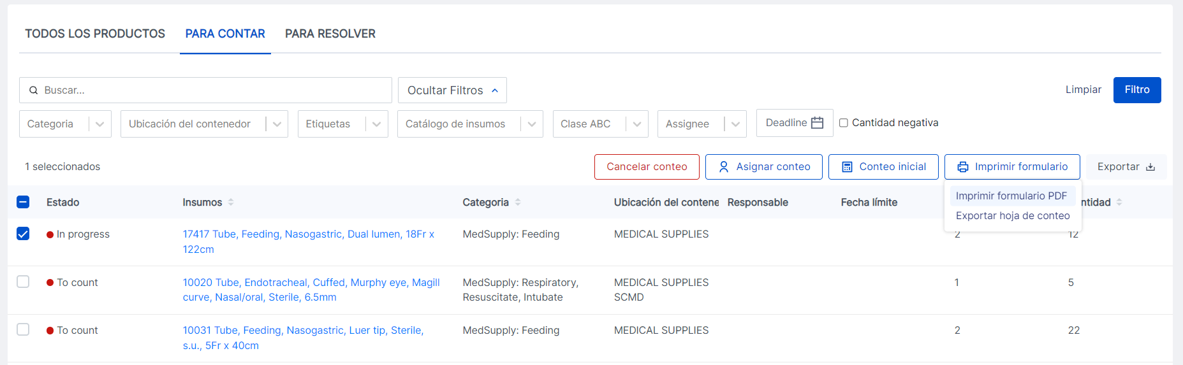
Task: Click the Asignar conteo person icon
Action: point(724,167)
